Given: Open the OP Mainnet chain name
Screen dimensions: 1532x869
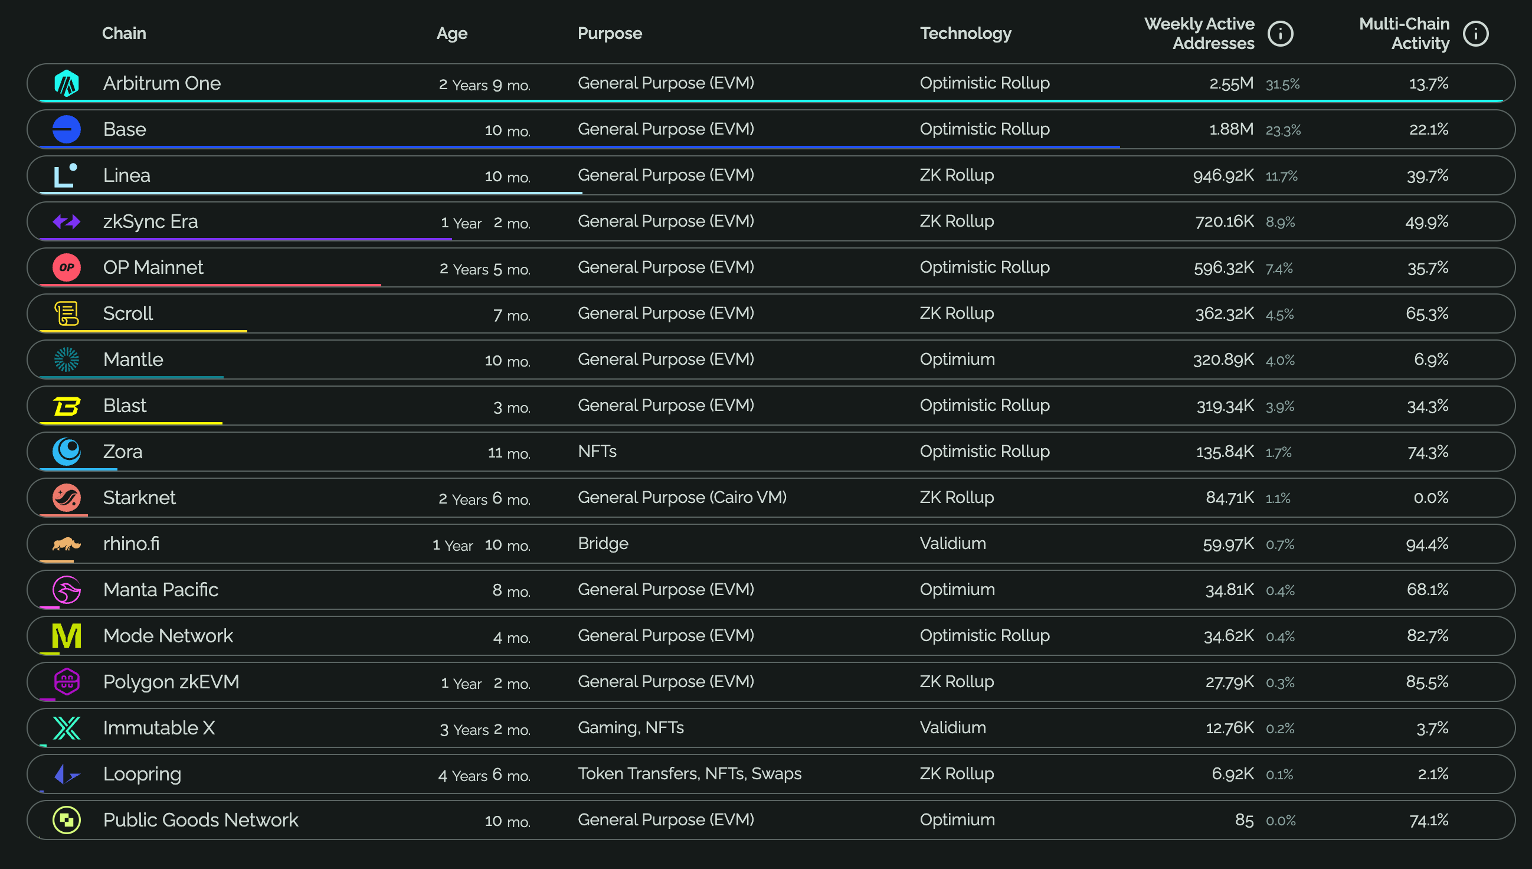Looking at the screenshot, I should point(153,267).
